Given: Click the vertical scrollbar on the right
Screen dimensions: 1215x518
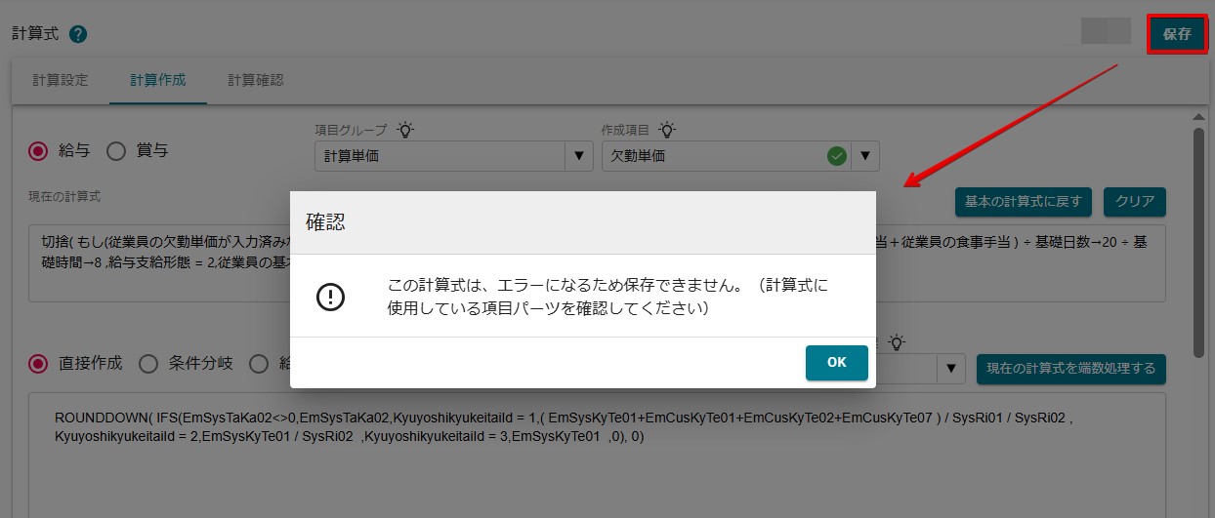Looking at the screenshot, I should tap(1198, 244).
